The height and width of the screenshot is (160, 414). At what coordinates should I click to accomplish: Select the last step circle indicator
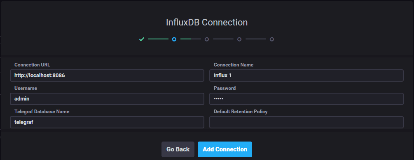(x=272, y=39)
